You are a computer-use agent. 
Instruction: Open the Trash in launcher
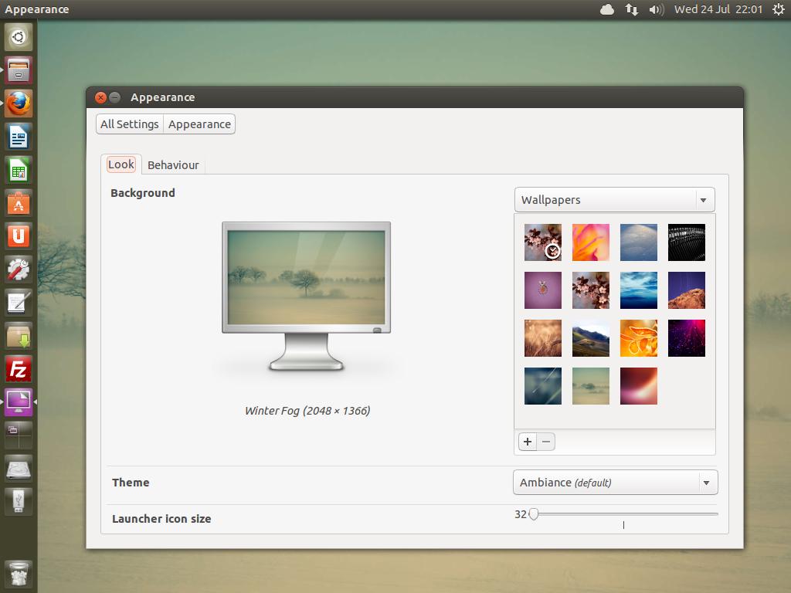19,574
